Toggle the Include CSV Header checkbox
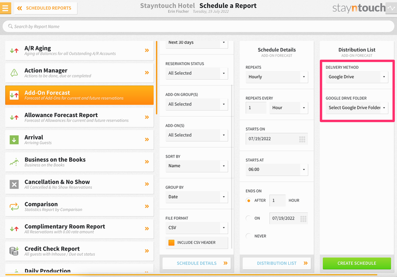This screenshot has width=397, height=277. point(171,242)
